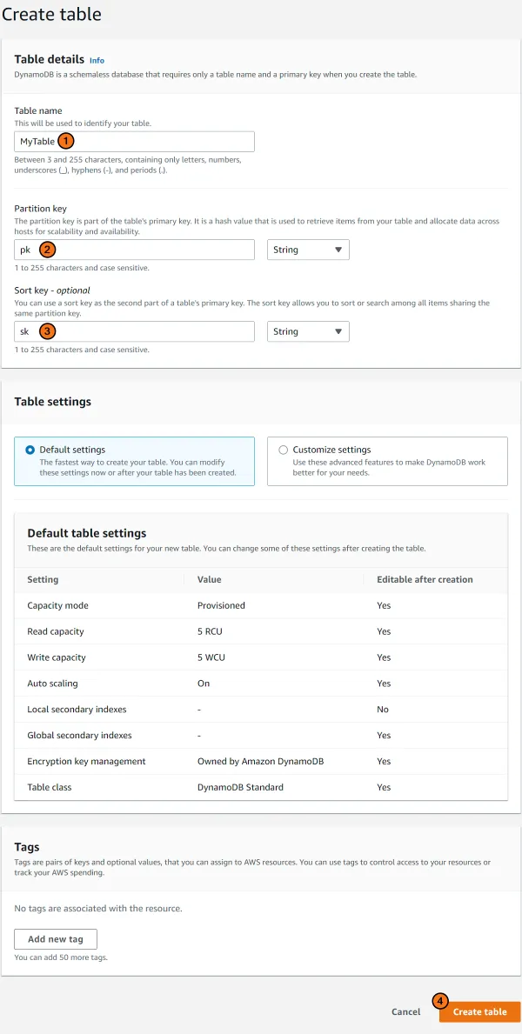Click the Create table button

click(479, 1011)
